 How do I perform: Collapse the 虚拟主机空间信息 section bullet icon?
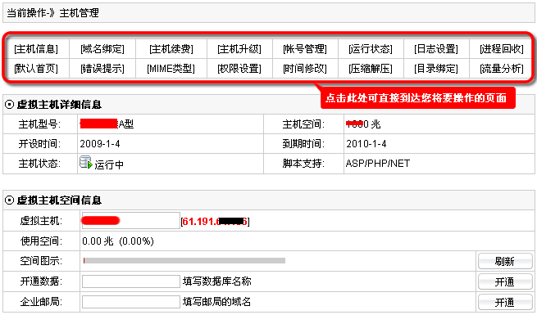(10, 200)
